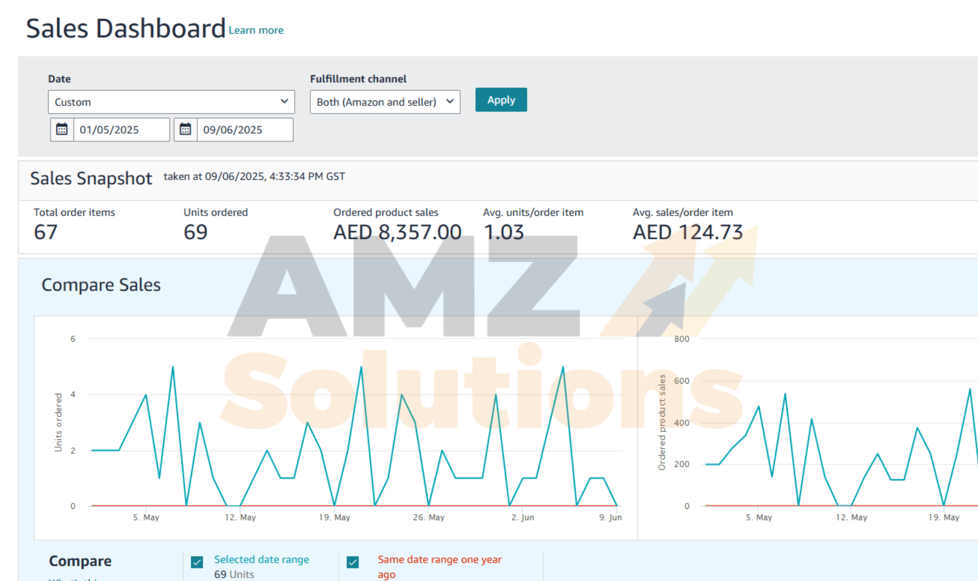The width and height of the screenshot is (978, 581).
Task: Open the start date calendar icon
Action: point(62,130)
